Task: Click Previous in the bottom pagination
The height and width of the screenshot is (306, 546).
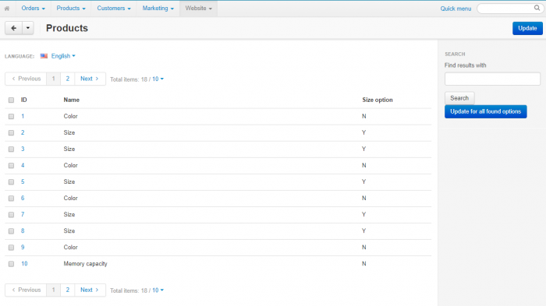Action: click(x=26, y=290)
